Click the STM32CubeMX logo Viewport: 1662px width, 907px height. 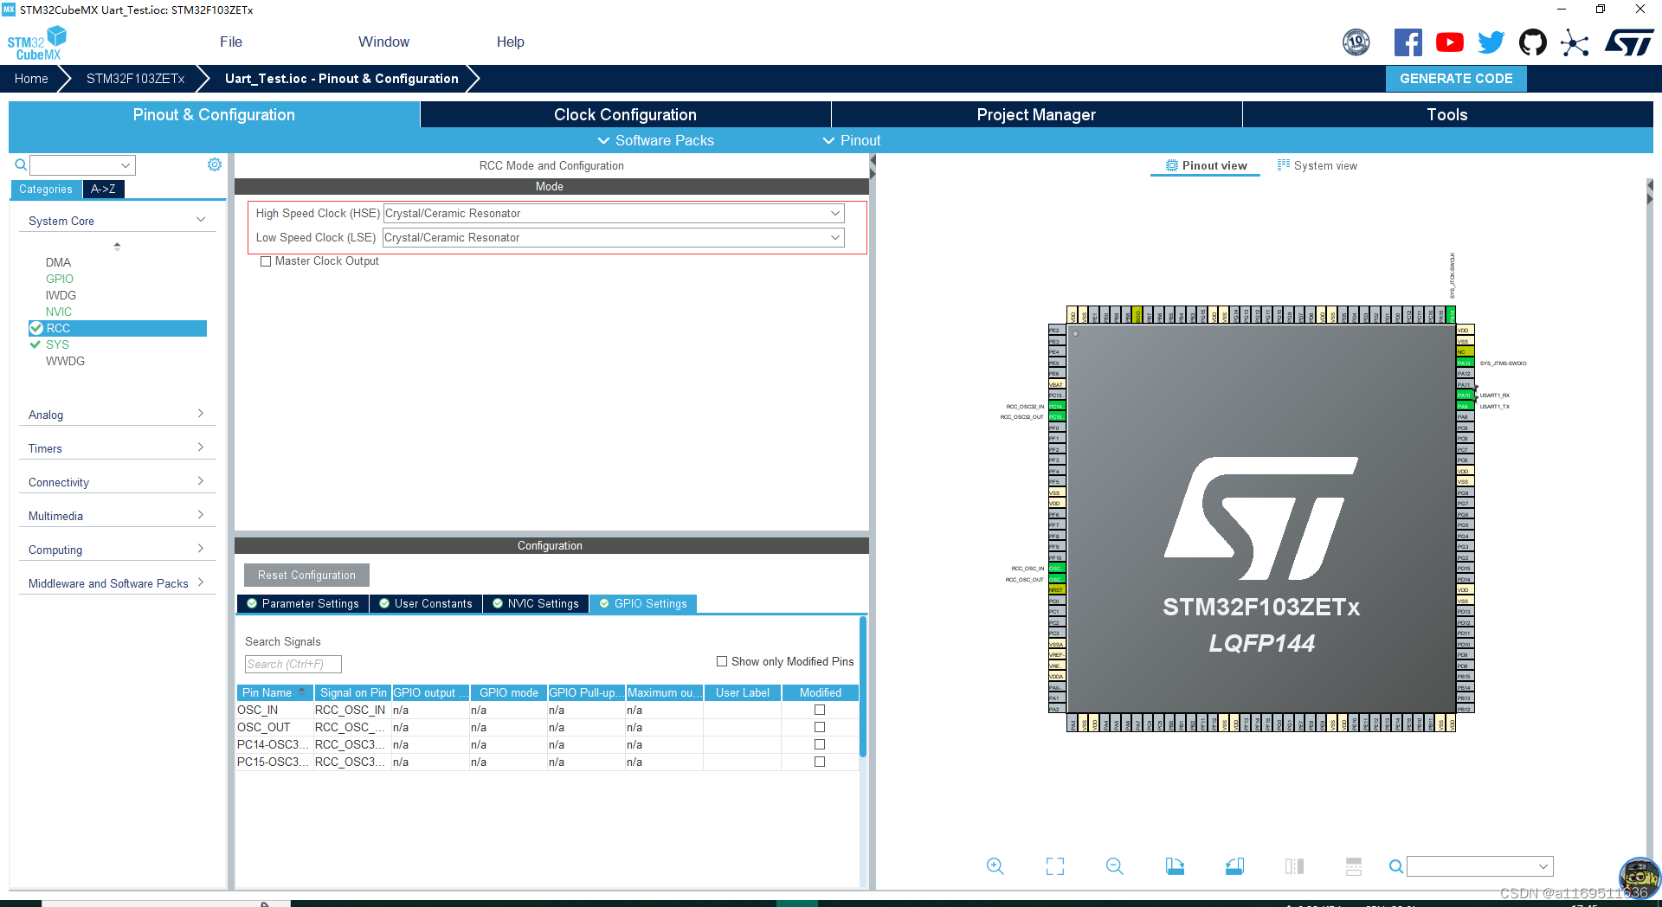[36, 42]
